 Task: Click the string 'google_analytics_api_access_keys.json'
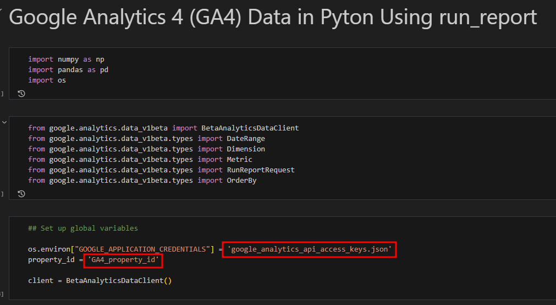(309, 249)
